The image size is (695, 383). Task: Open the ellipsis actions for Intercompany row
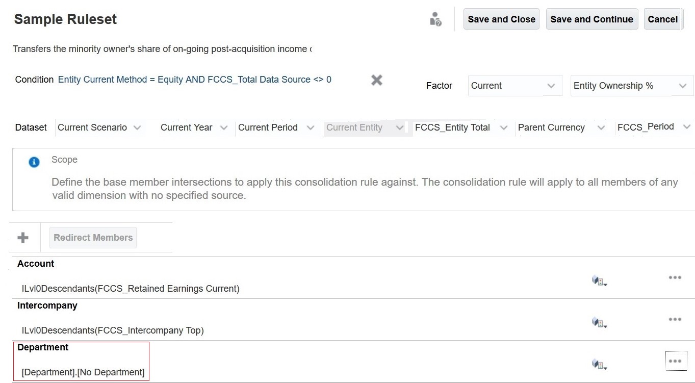675,319
